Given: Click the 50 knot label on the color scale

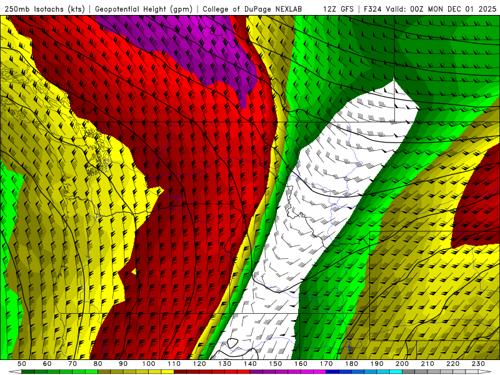Looking at the screenshot, I should click(x=22, y=364).
